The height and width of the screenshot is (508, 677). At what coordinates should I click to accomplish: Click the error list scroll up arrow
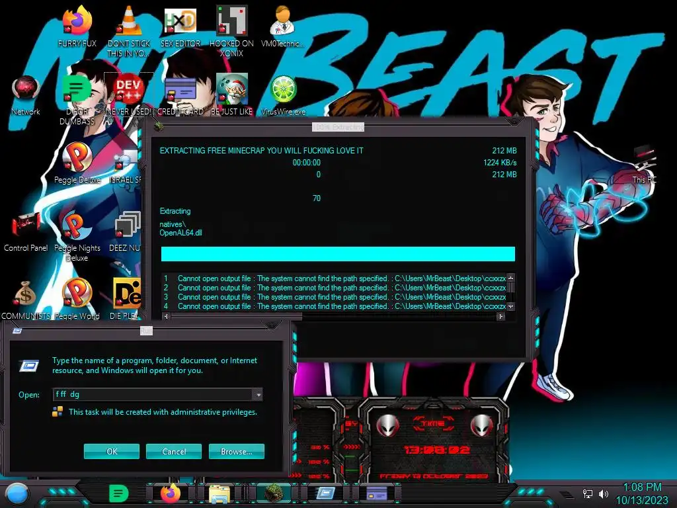511,278
